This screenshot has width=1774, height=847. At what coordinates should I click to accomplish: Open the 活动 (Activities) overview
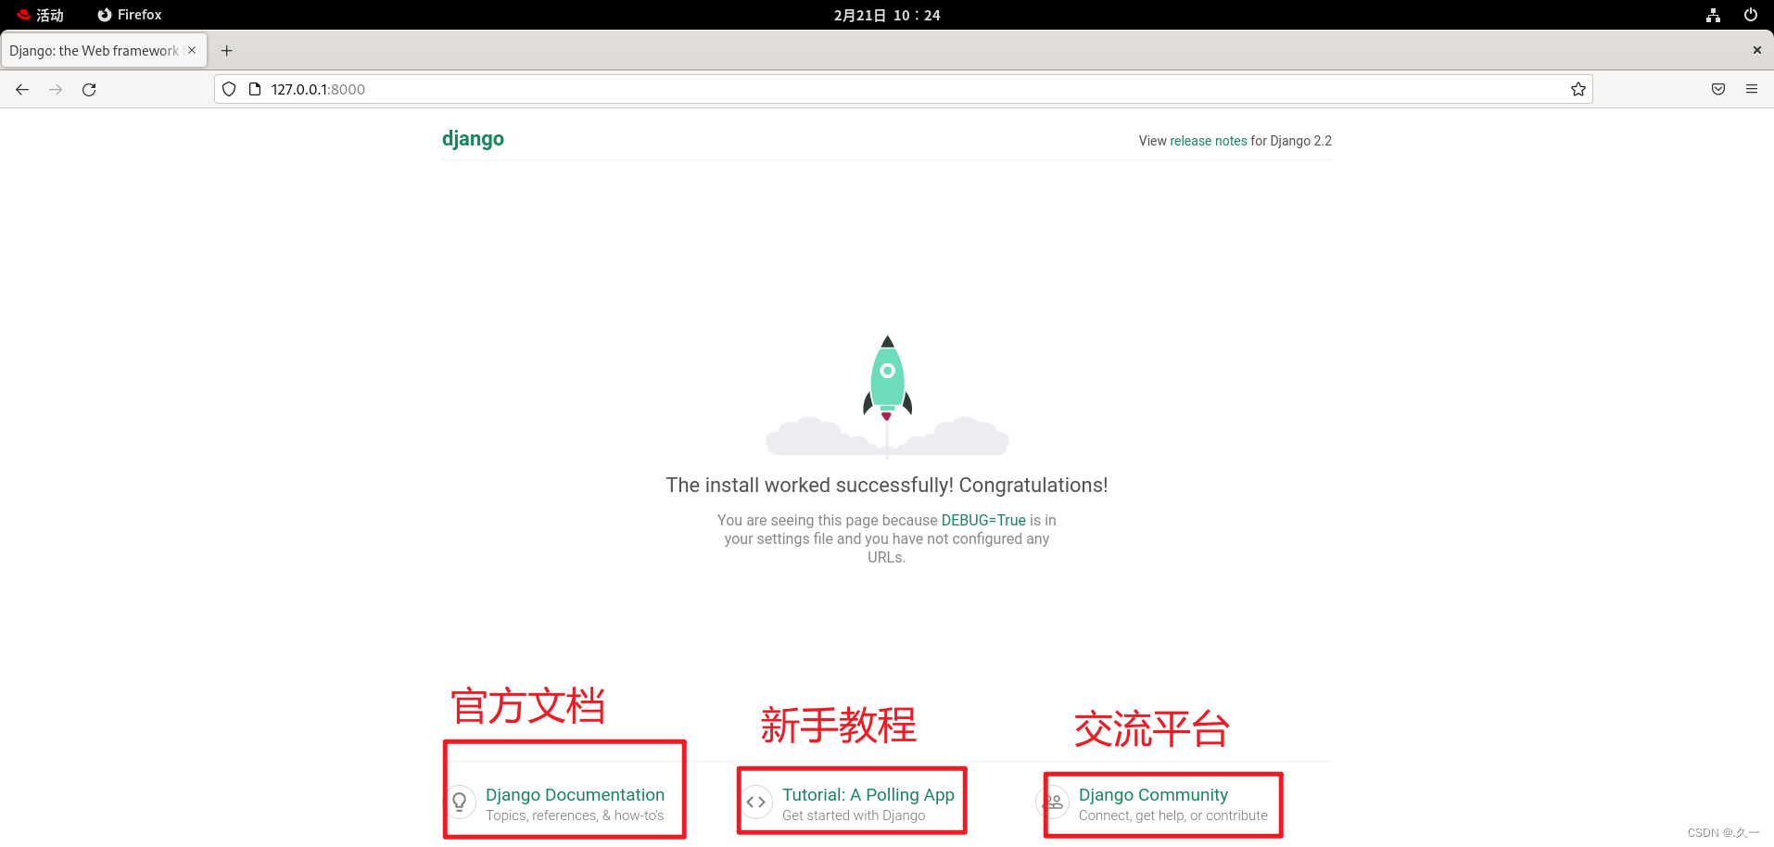[x=40, y=14]
